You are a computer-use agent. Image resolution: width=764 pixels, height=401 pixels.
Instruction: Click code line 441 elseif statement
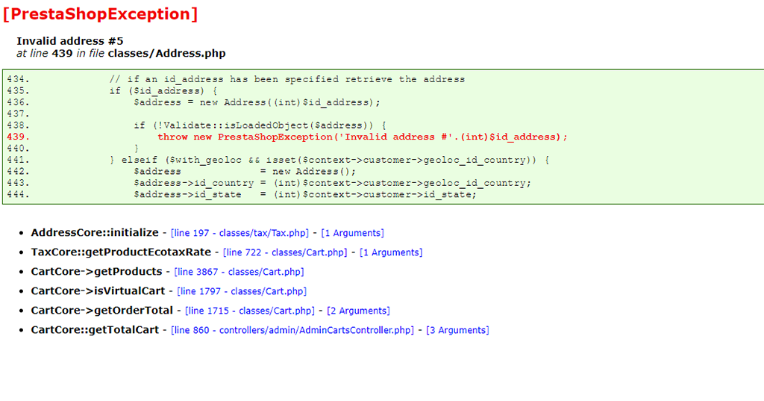point(329,160)
